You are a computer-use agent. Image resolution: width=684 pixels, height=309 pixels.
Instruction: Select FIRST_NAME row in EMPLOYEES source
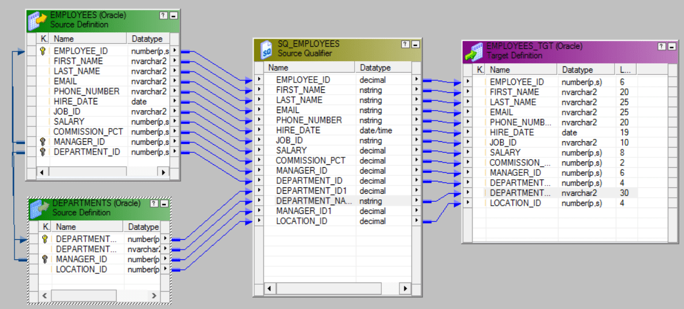pos(104,61)
